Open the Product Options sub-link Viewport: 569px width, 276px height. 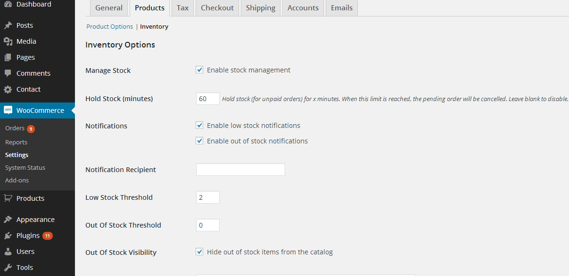pos(109,27)
